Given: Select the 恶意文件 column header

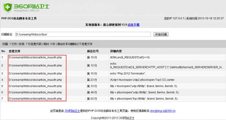Looking at the screenshot, I should pos(15,51).
